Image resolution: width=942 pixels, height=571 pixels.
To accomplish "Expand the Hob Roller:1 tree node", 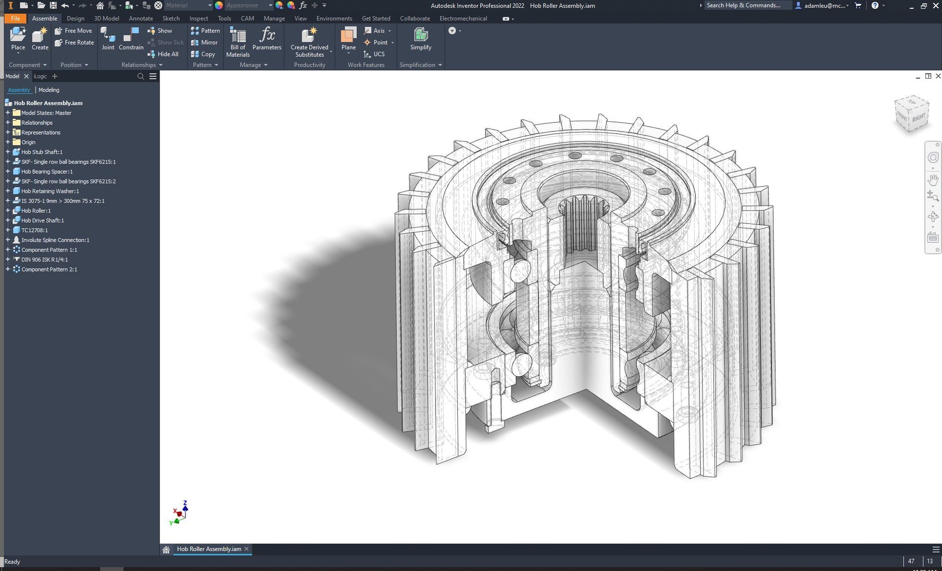I will tap(7, 210).
